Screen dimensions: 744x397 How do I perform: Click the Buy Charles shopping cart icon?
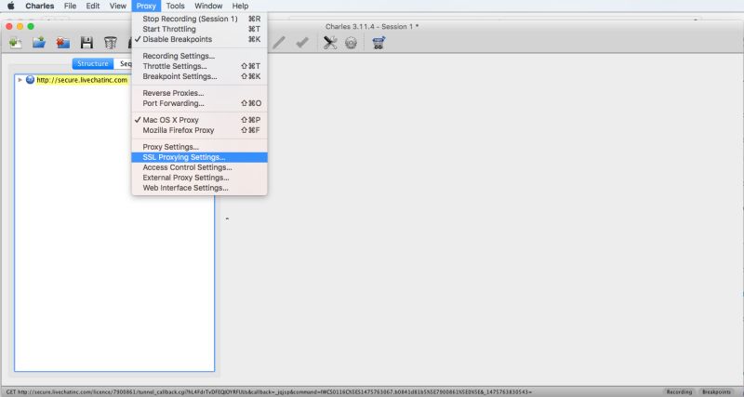click(x=379, y=43)
